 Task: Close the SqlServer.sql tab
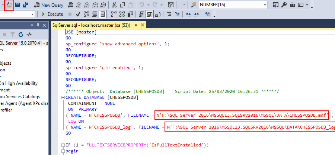point(143,25)
